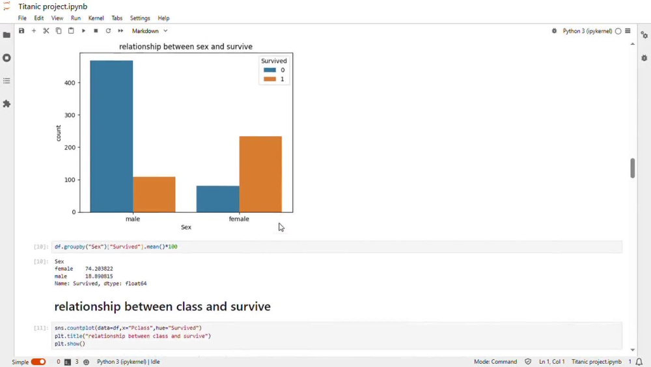The height and width of the screenshot is (367, 651).
Task: Click the Mode: Command status entry
Action: coord(495,362)
